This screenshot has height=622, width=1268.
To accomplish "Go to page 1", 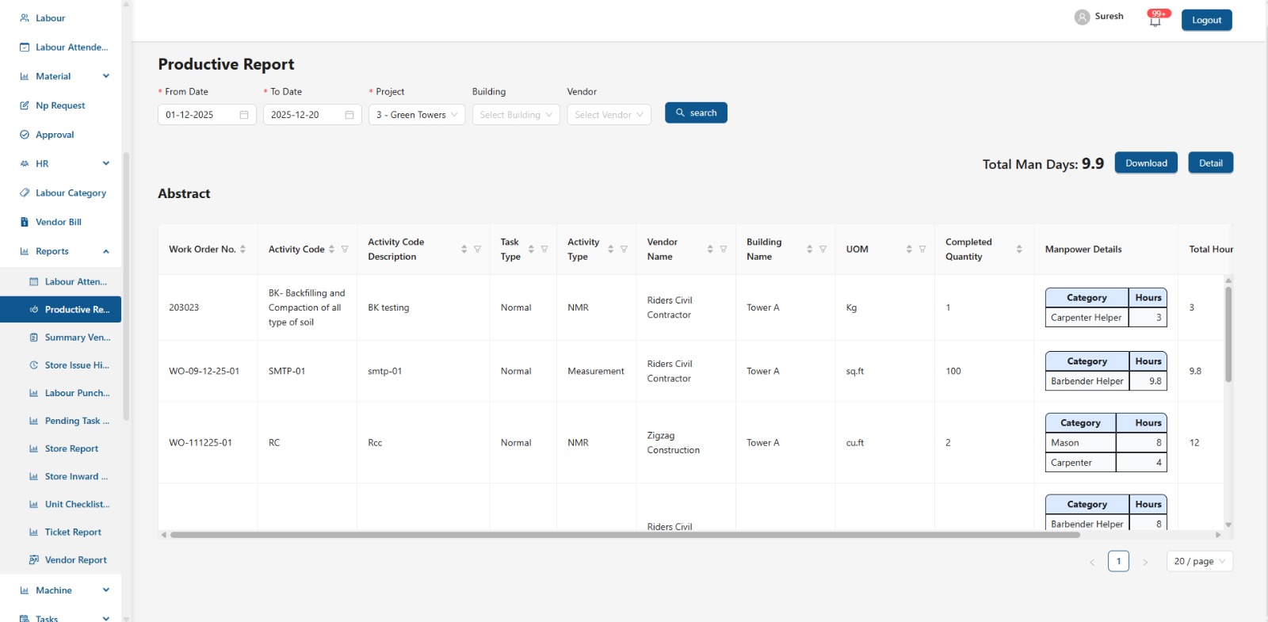I will [x=1118, y=561].
